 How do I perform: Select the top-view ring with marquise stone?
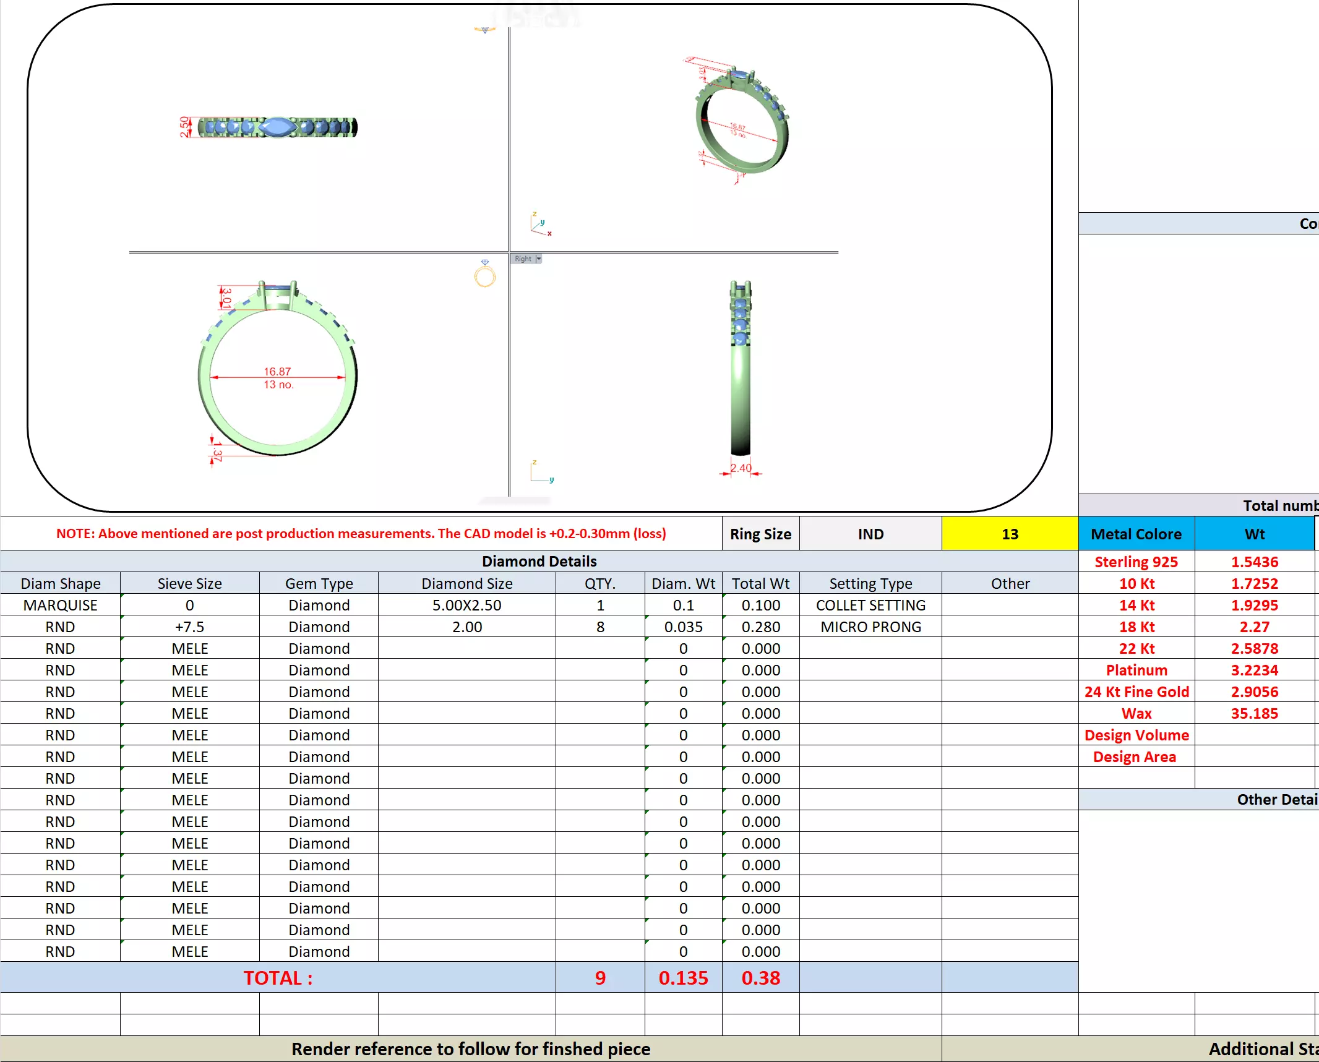point(277,127)
